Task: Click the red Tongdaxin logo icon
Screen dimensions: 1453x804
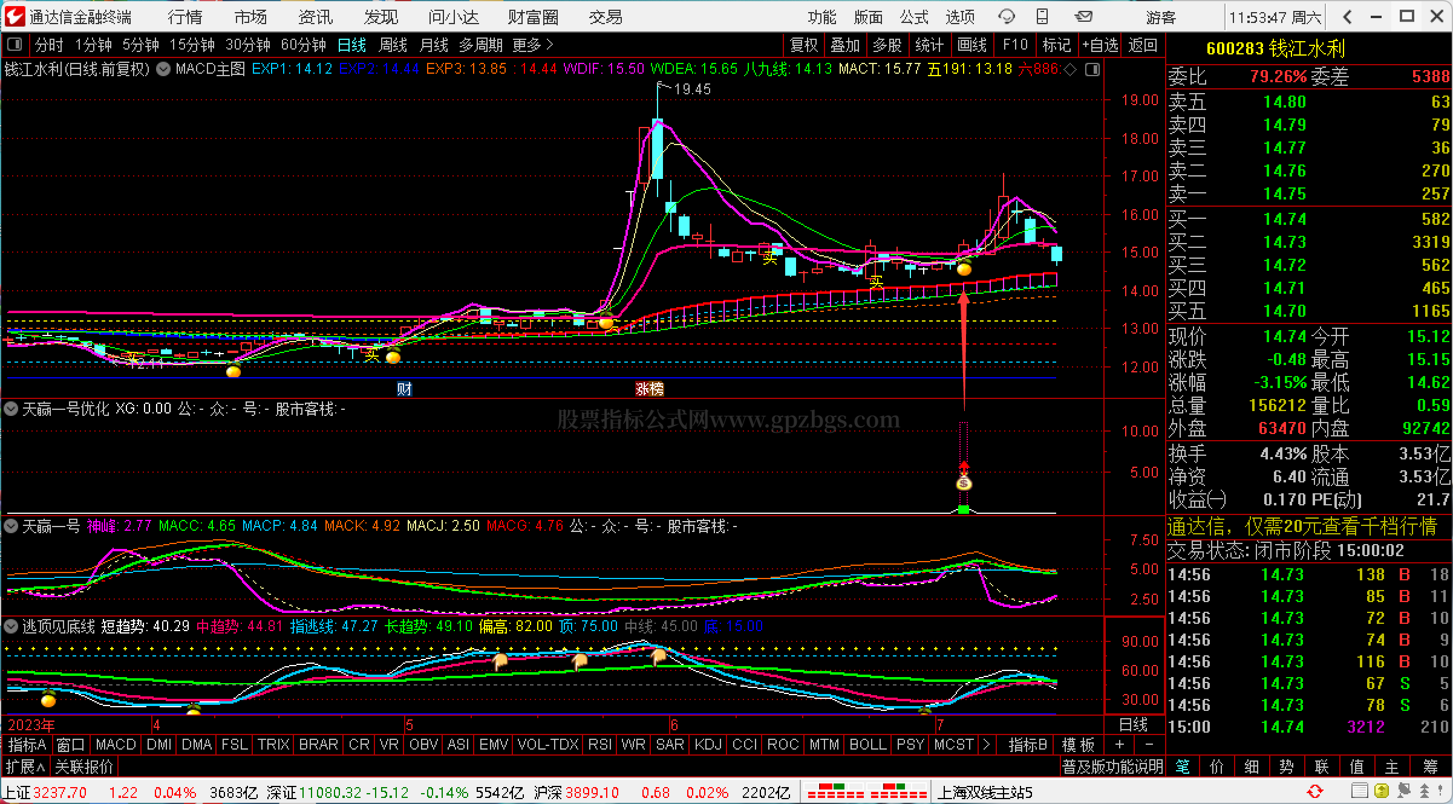Action: pos(15,16)
